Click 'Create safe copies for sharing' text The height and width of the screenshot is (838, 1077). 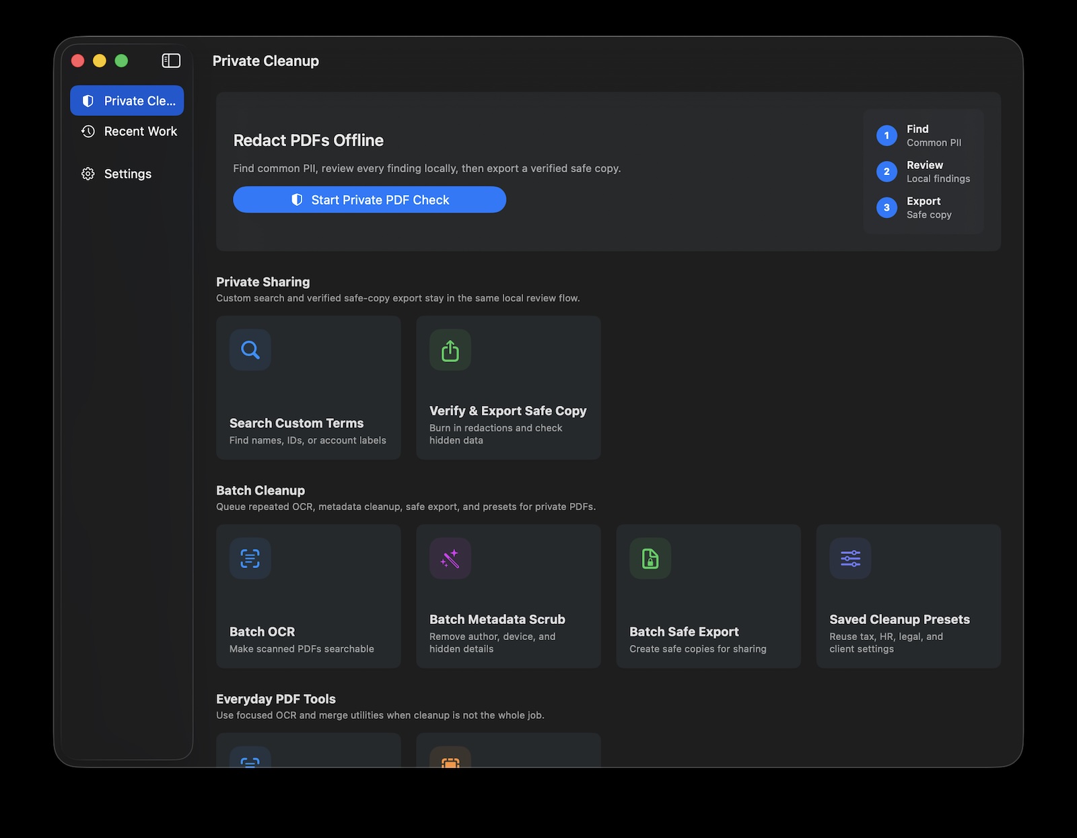point(698,649)
